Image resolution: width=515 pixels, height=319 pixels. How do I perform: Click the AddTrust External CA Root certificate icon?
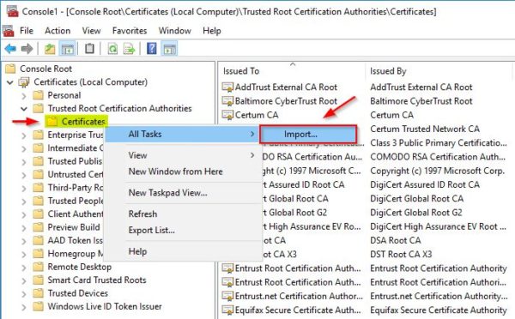pyautogui.click(x=227, y=87)
